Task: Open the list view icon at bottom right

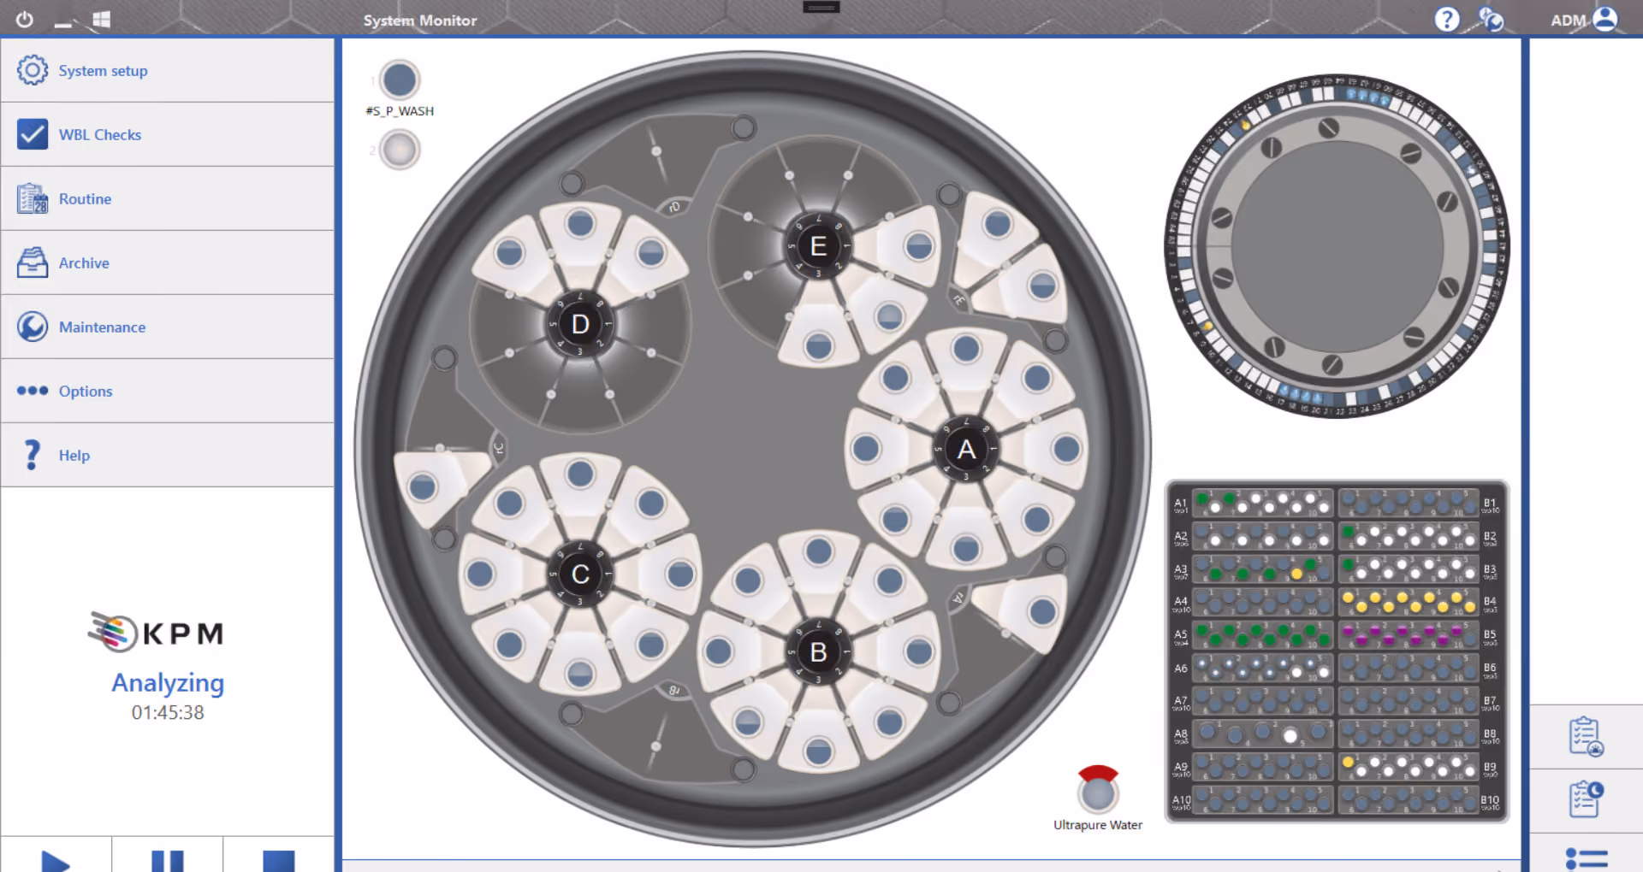Action: click(1586, 858)
